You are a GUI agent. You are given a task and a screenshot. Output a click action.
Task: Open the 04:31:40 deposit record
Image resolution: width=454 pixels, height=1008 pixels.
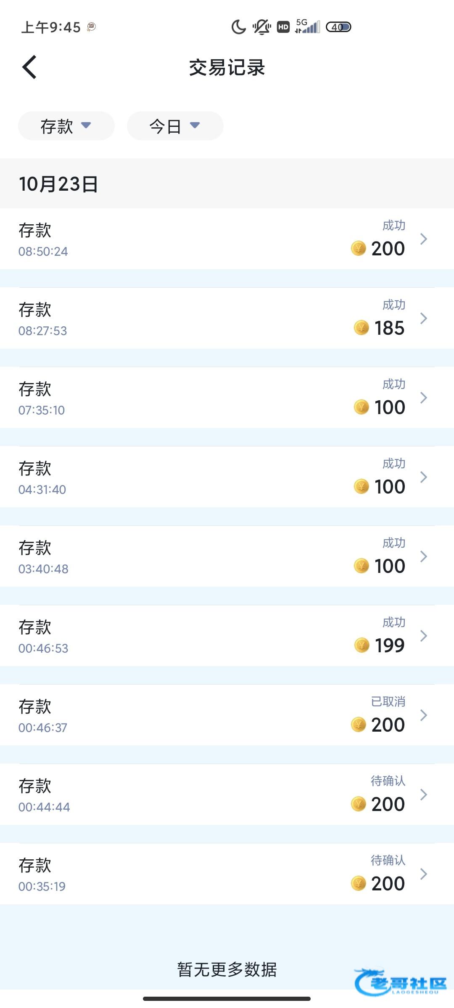tap(227, 477)
